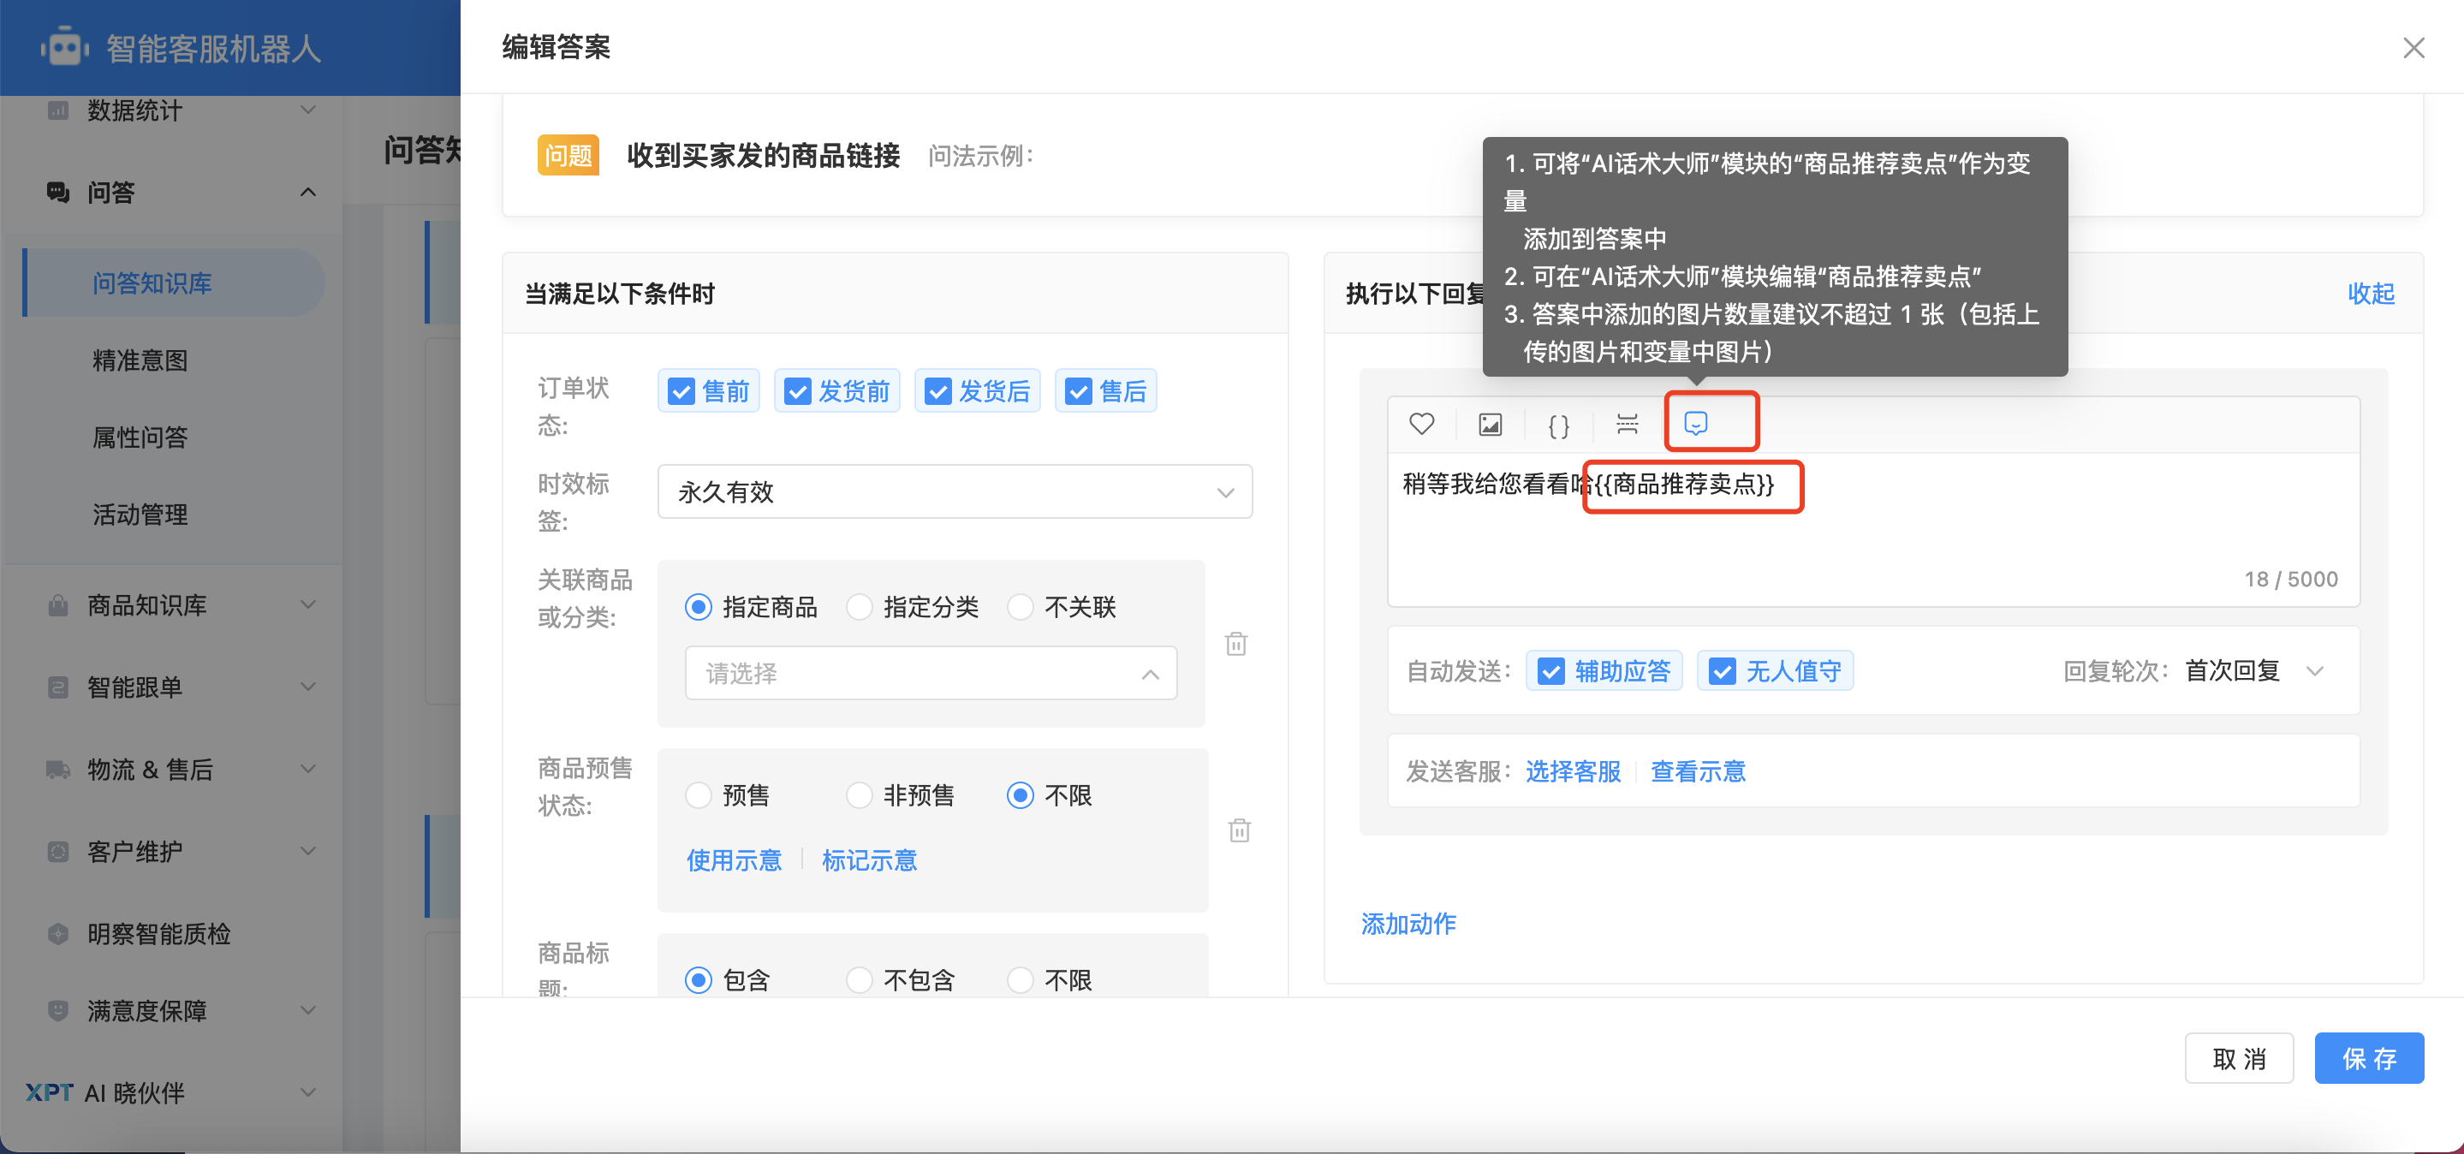2464x1154 pixels.
Task: Click the orange 问题 tag
Action: (568, 155)
